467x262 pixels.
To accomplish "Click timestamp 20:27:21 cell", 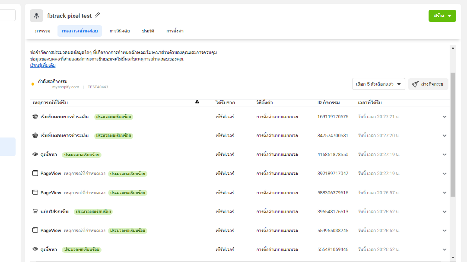I will 379,117.
